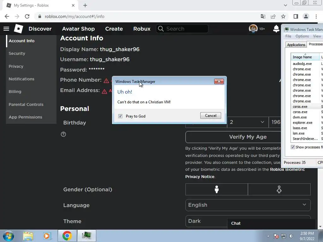Click the search magnifier icon
Viewport: 323px width, 242px height.
(x=161, y=29)
